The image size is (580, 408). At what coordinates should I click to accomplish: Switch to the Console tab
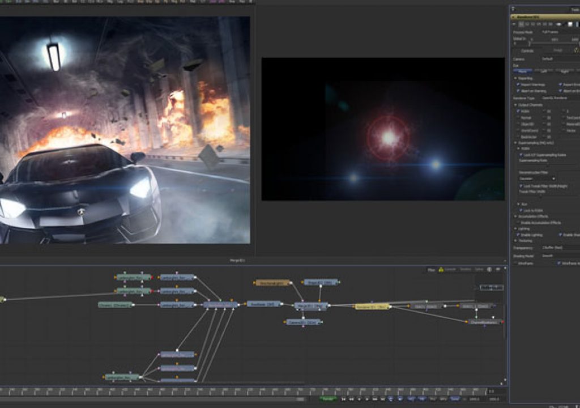coord(450,270)
